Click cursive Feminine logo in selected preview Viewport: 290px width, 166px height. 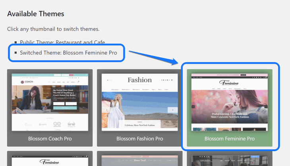(x=229, y=83)
